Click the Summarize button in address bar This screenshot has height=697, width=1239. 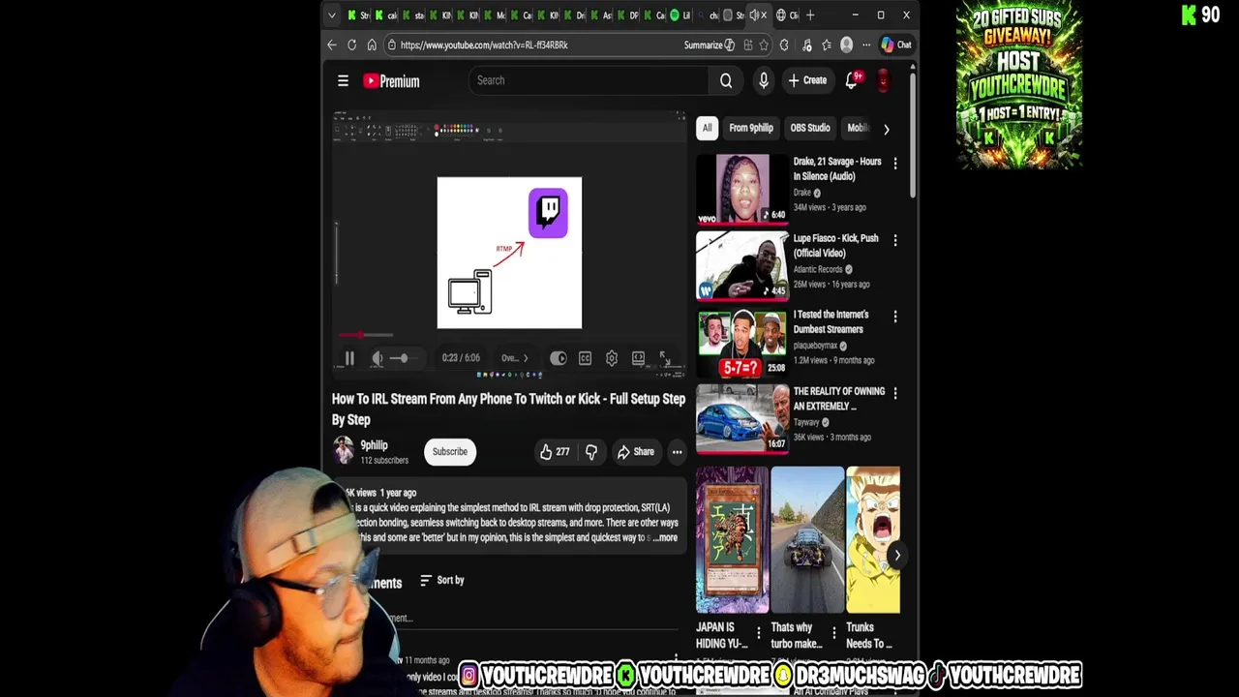709,45
